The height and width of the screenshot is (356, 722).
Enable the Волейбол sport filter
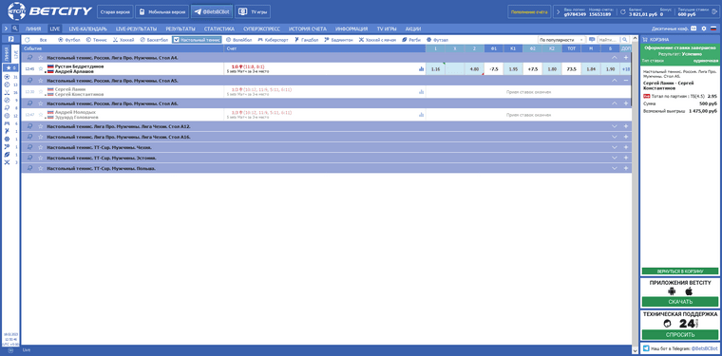(239, 40)
